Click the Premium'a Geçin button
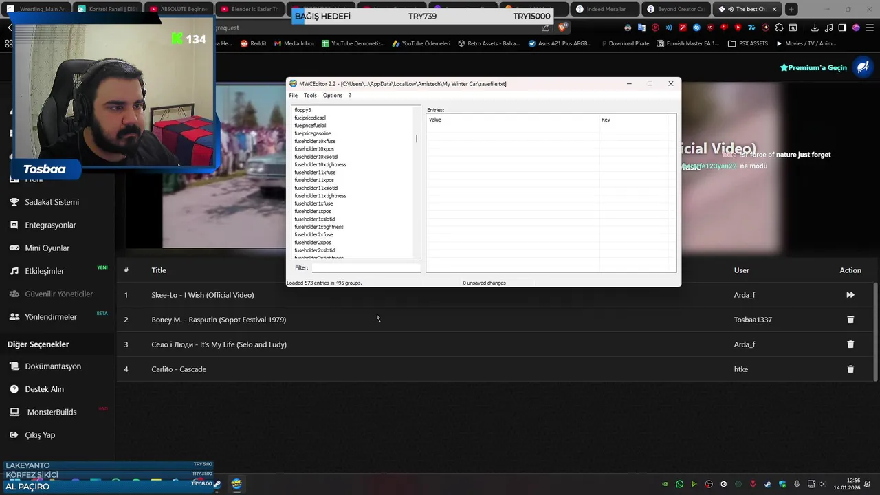Viewport: 880px width, 495px height. click(x=813, y=68)
